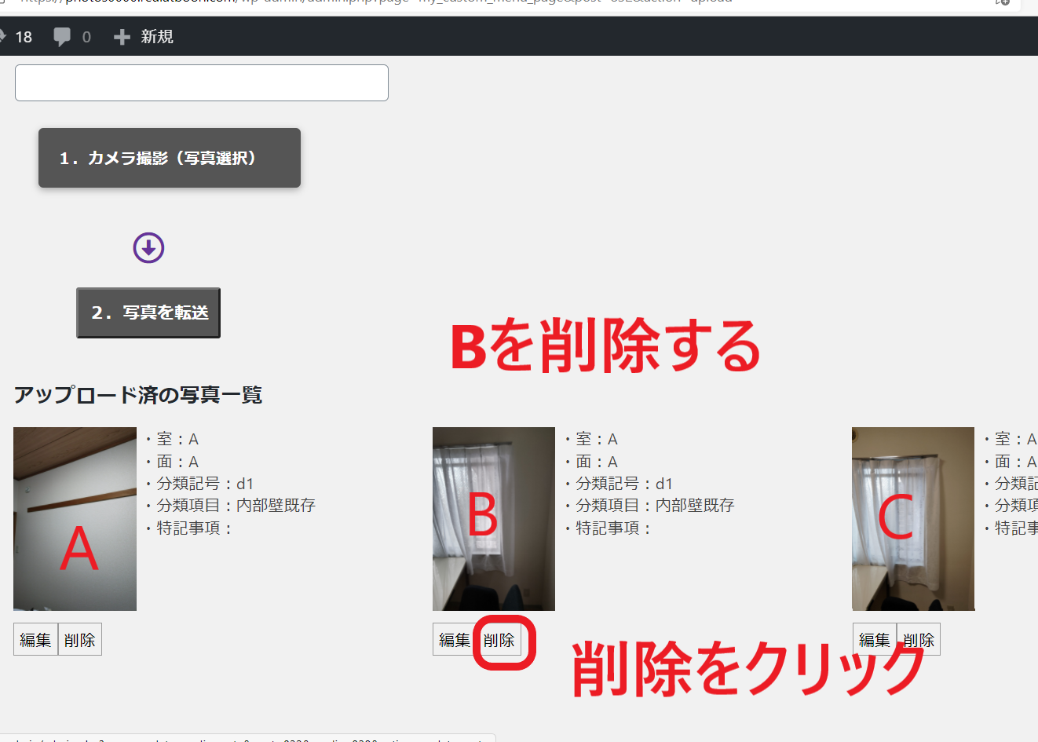Click the empty text input field

(201, 83)
